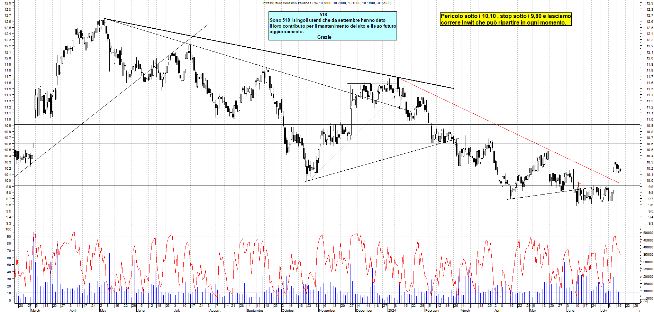Click the '50000' volume scale value

[x=648, y=233]
